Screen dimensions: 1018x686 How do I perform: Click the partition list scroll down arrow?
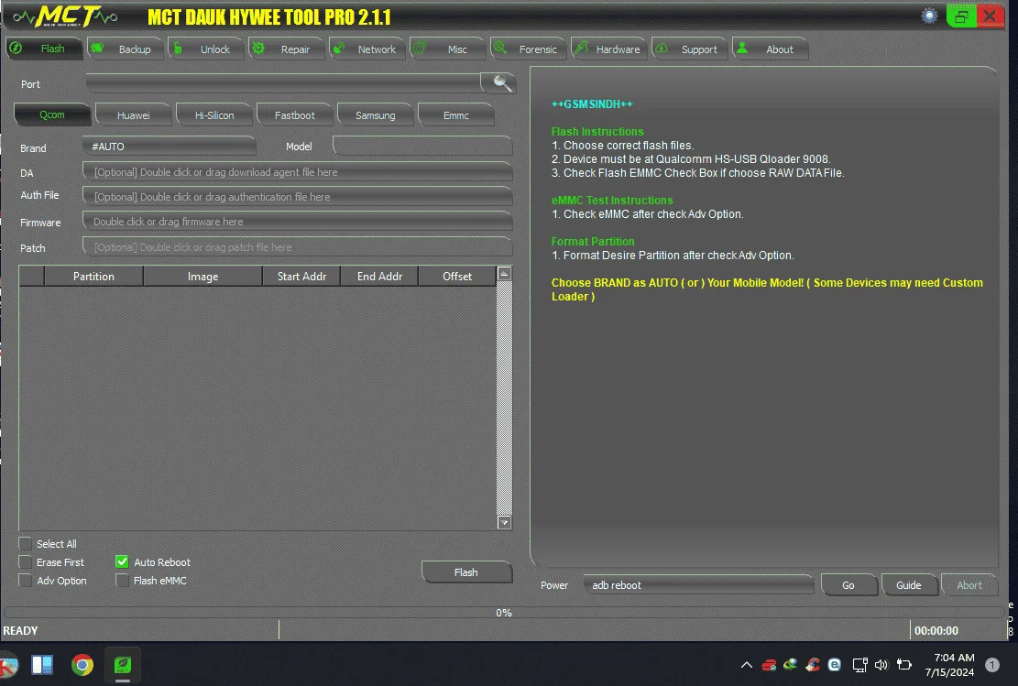pos(505,522)
